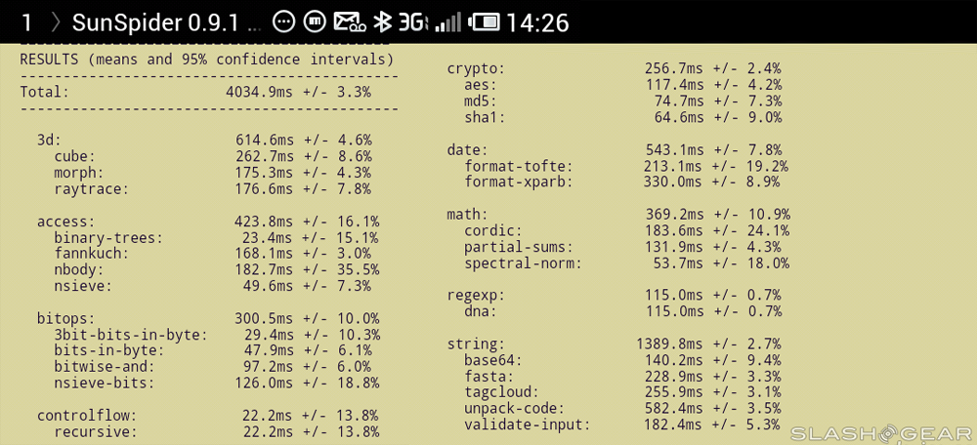Tap the 14:26 clock
The height and width of the screenshot is (445, 977).
[538, 22]
